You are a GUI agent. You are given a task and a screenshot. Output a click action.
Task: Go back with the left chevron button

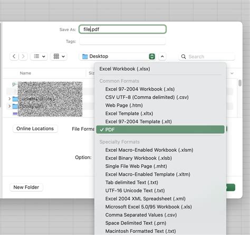14,56
